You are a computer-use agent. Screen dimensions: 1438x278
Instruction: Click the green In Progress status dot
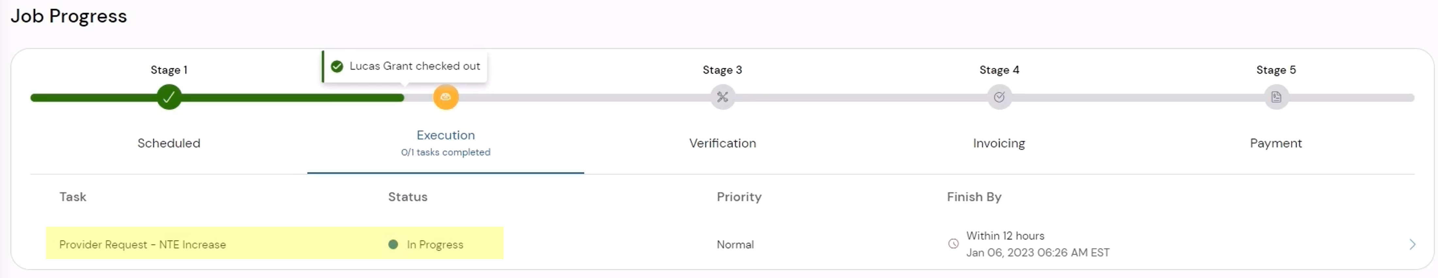(x=393, y=245)
